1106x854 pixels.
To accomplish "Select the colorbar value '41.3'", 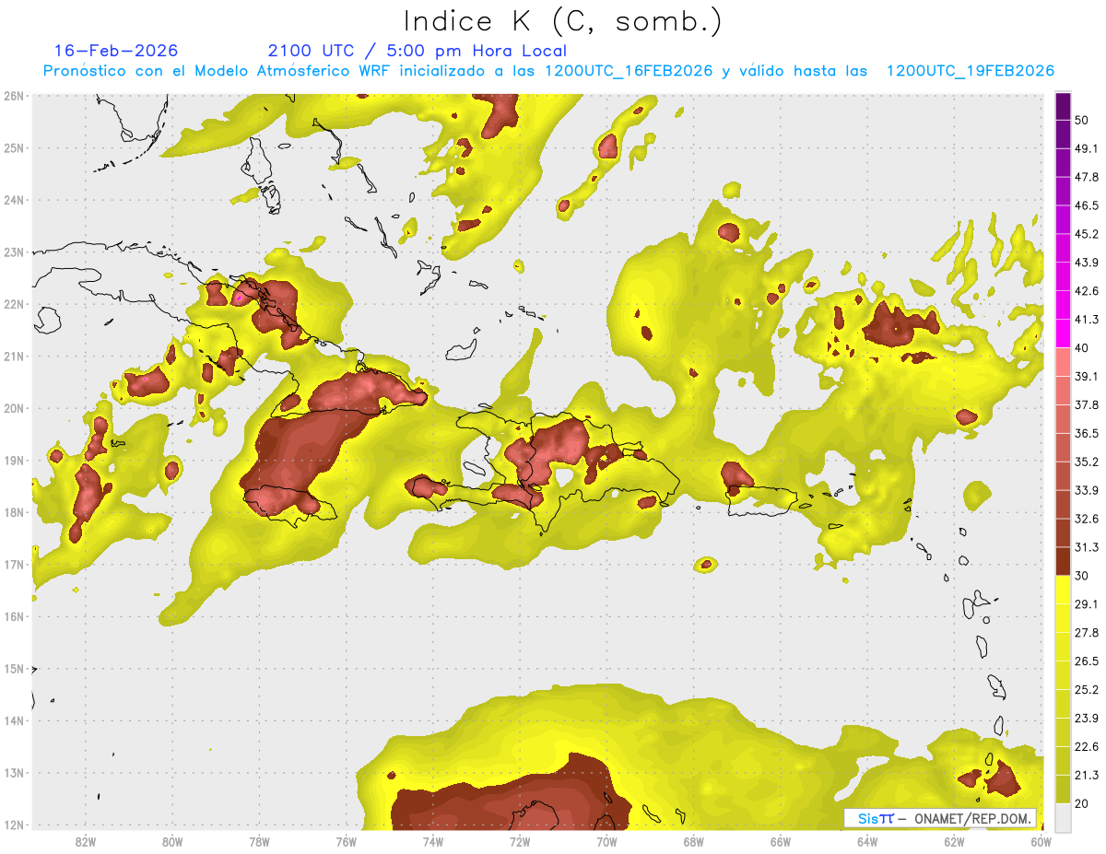I will tap(1088, 320).
